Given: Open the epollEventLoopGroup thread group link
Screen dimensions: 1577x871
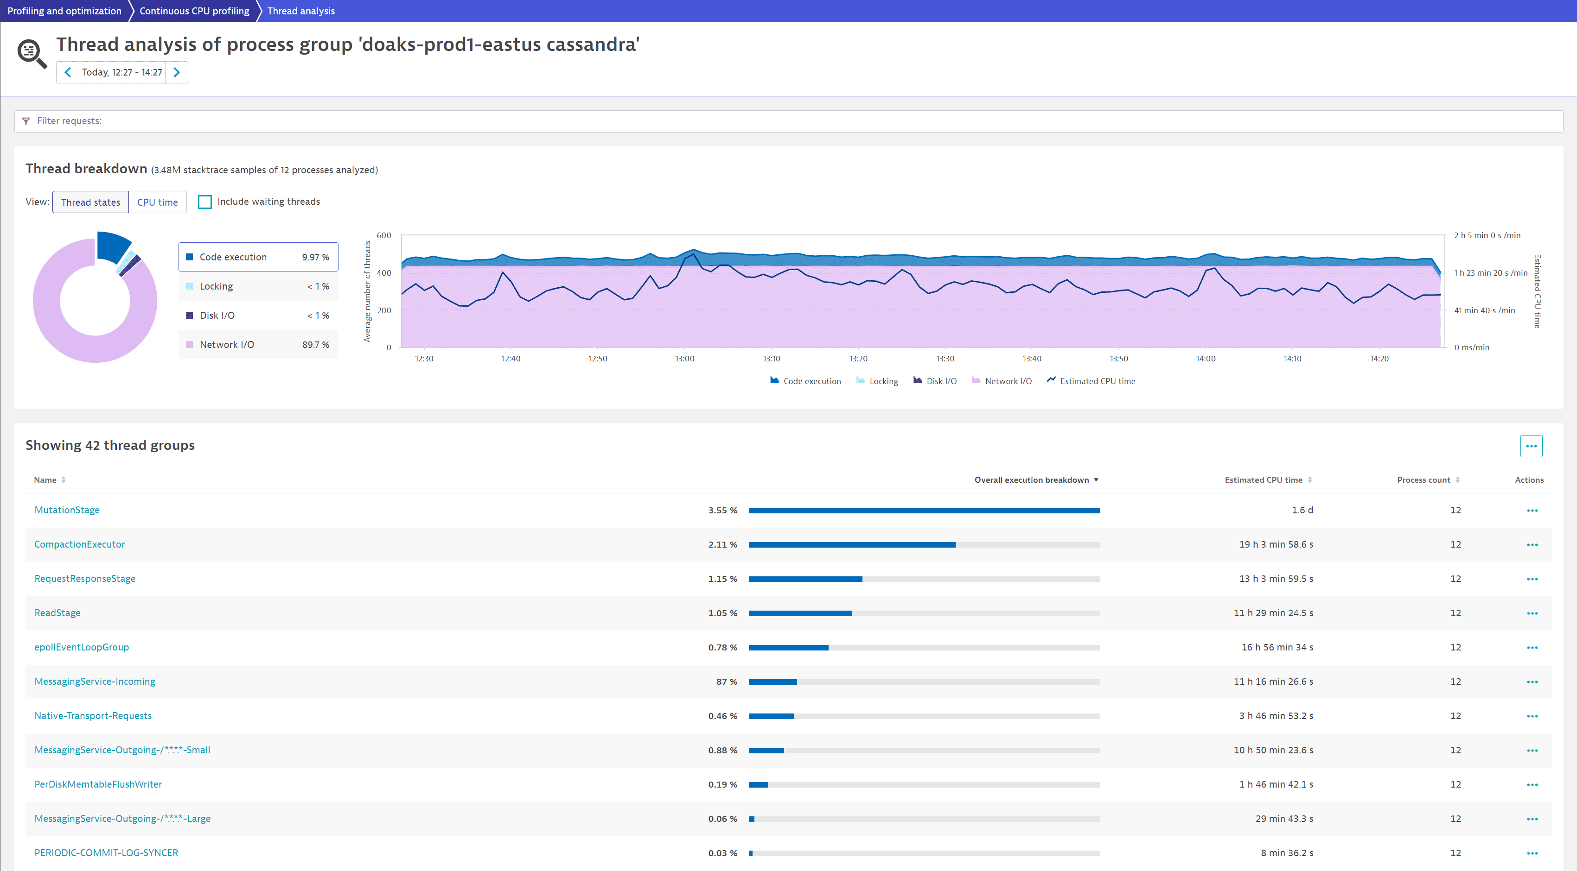Looking at the screenshot, I should click(x=82, y=647).
